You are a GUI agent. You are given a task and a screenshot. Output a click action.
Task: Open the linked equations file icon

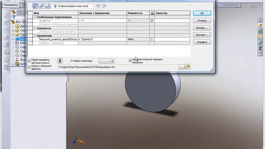[188, 67]
